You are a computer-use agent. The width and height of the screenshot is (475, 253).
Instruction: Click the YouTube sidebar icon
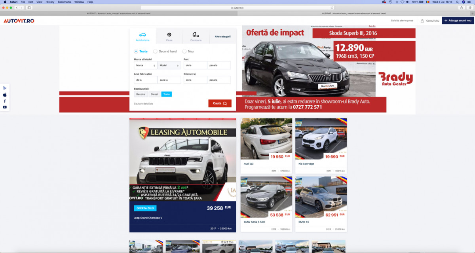pyautogui.click(x=5, y=107)
